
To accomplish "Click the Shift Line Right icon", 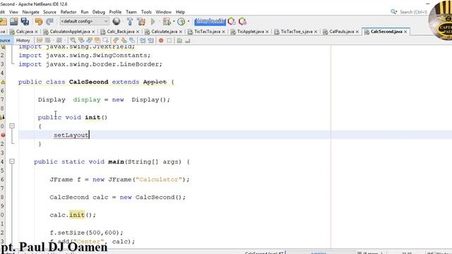I will point(150,41).
